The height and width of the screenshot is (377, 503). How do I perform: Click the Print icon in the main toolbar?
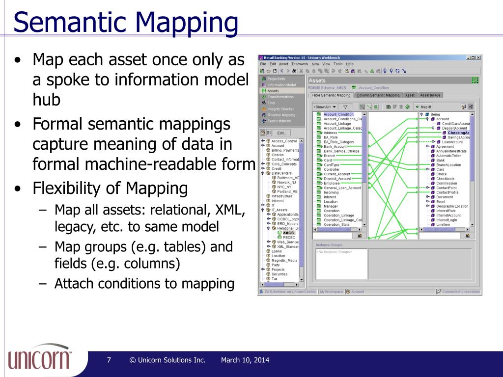(269, 71)
